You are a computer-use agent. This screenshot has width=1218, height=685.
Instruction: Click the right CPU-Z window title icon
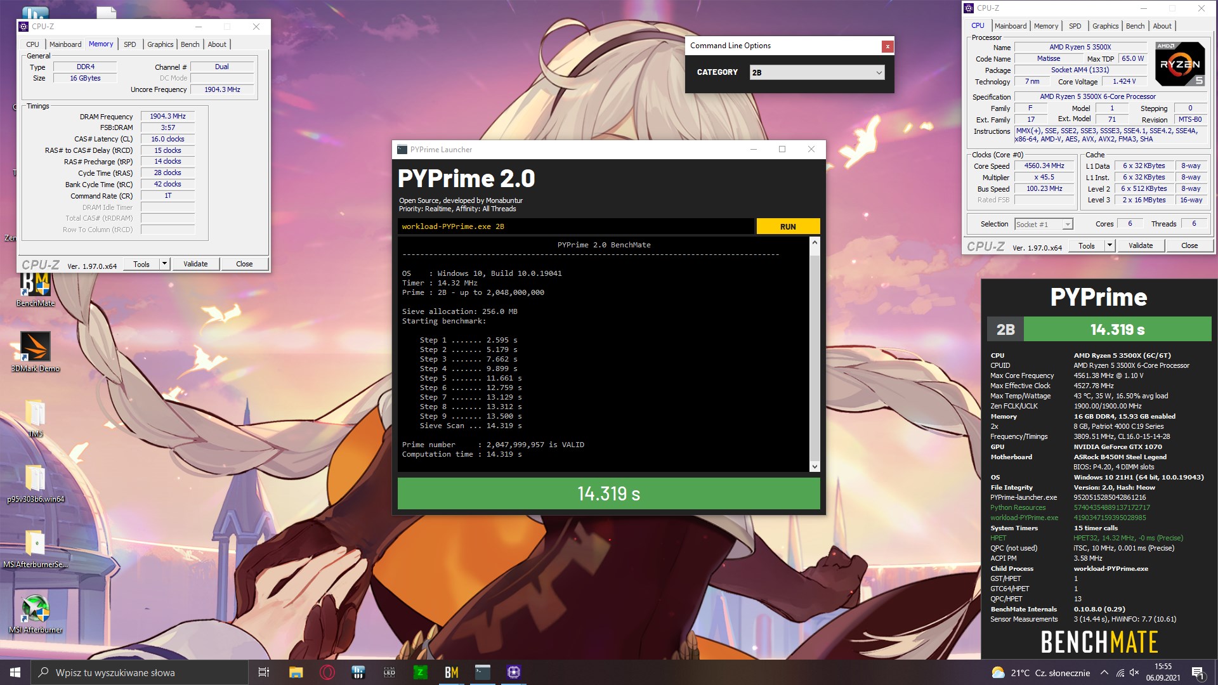coord(969,8)
